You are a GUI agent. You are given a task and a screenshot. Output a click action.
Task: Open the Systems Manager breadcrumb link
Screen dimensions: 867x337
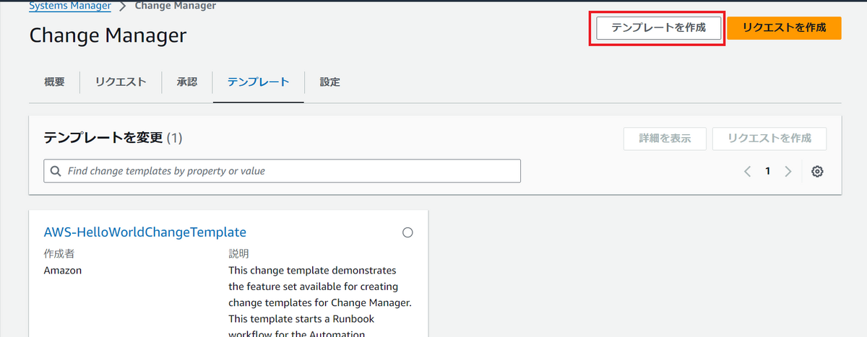pyautogui.click(x=70, y=6)
